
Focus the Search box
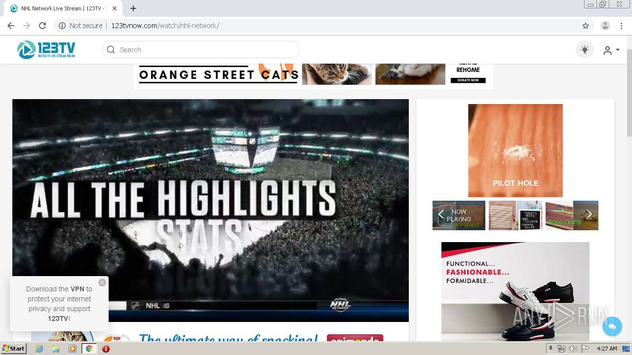tap(201, 50)
